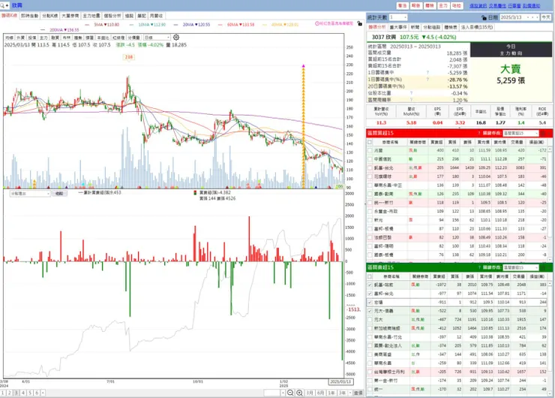Set chart range with the 3月 button
This screenshot has width=555, height=398.
(310, 393)
